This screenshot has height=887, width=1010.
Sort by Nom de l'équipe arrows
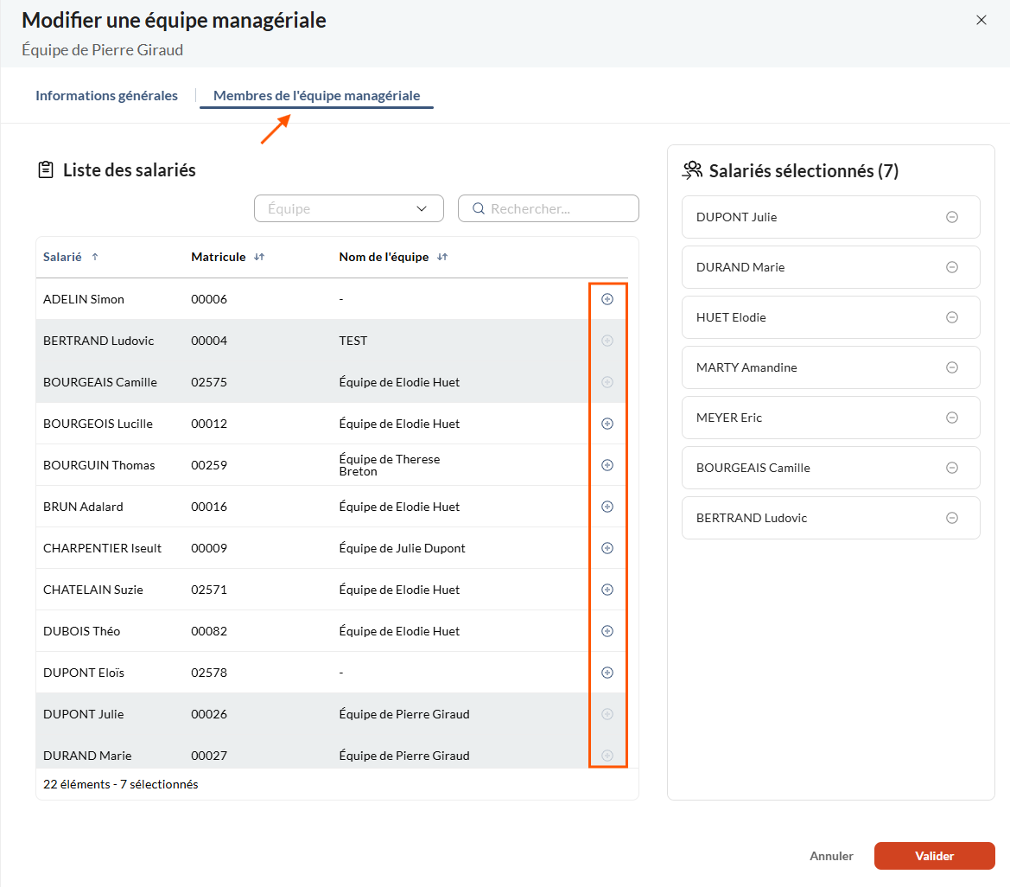[441, 257]
